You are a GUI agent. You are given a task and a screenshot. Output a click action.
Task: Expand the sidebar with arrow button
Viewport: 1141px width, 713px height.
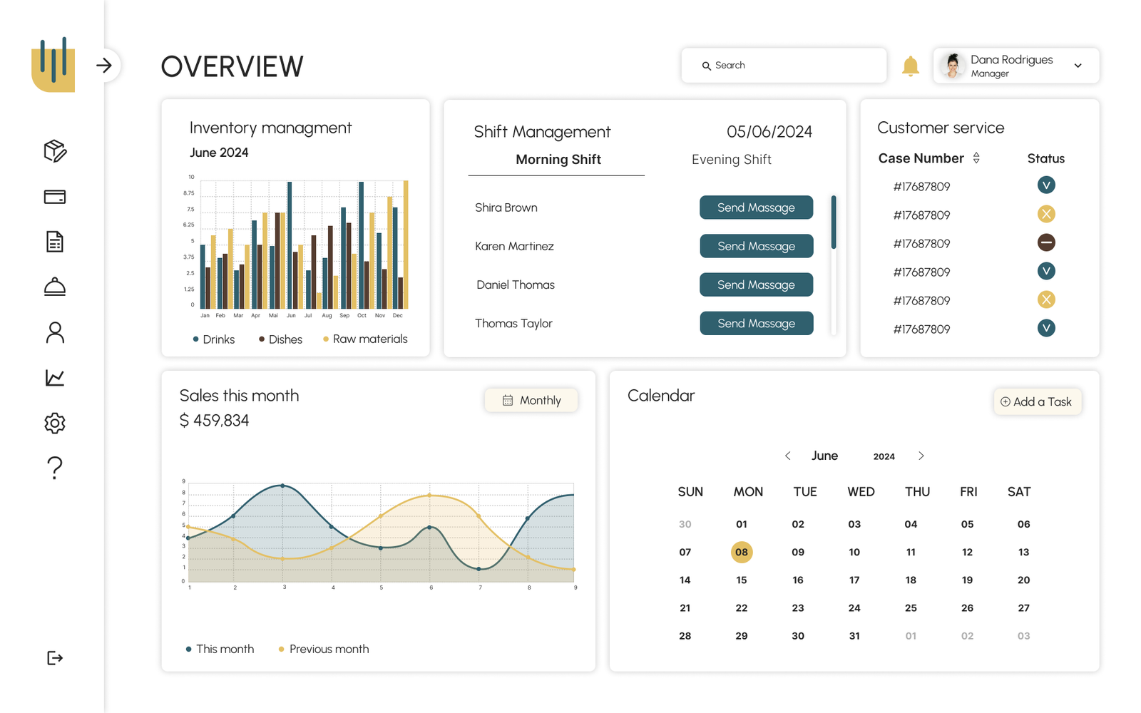click(104, 66)
